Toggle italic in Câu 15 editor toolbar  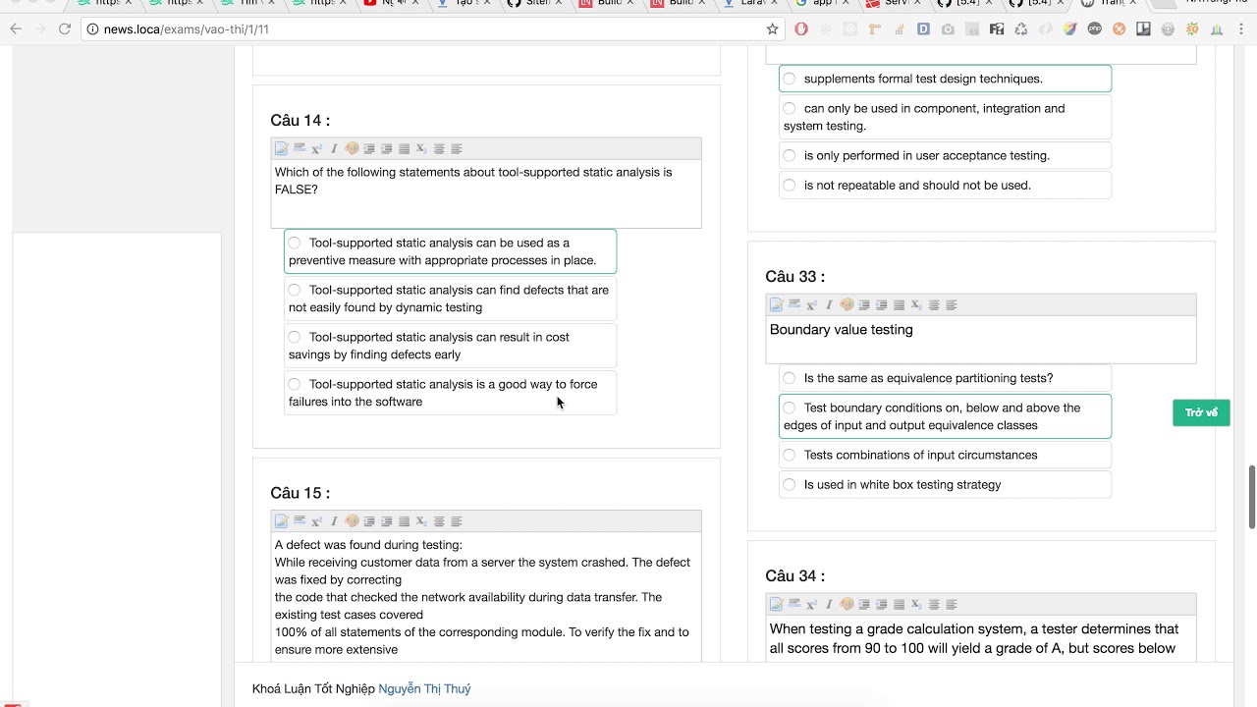tap(334, 521)
